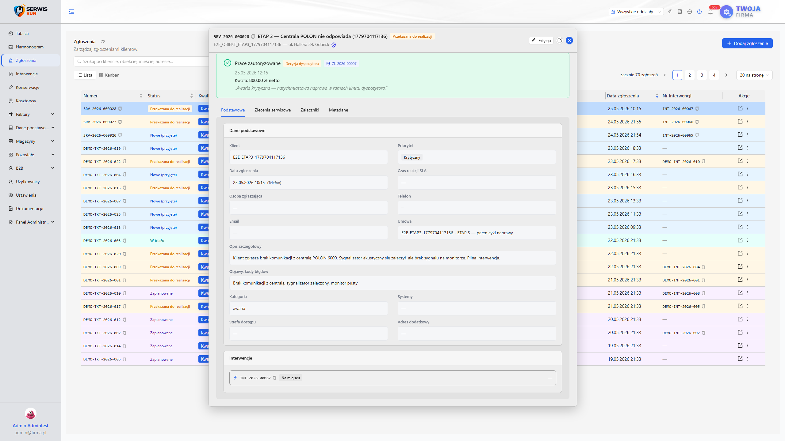Copy ticket number SRV-2026-000028 in modal header

(253, 36)
